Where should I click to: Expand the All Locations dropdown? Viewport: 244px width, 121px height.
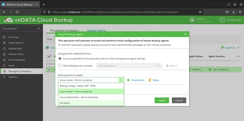click(x=21, y=29)
